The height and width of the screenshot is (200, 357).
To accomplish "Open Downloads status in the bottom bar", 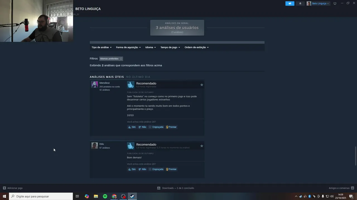I will click(176, 188).
